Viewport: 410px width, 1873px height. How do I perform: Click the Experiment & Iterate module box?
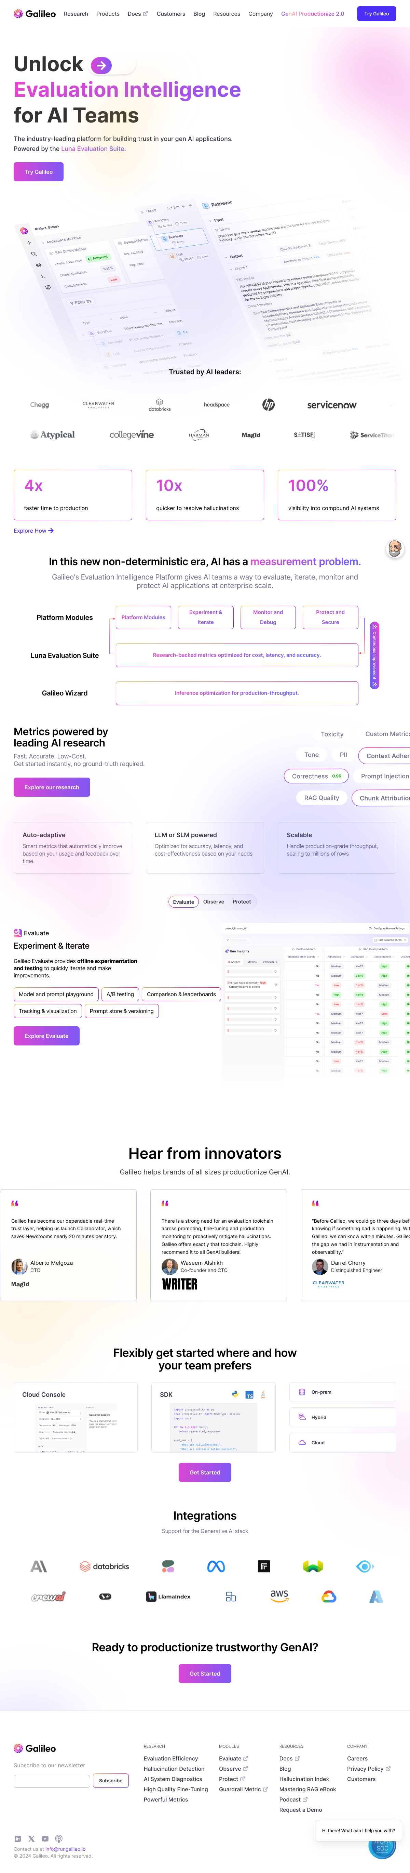tap(205, 617)
